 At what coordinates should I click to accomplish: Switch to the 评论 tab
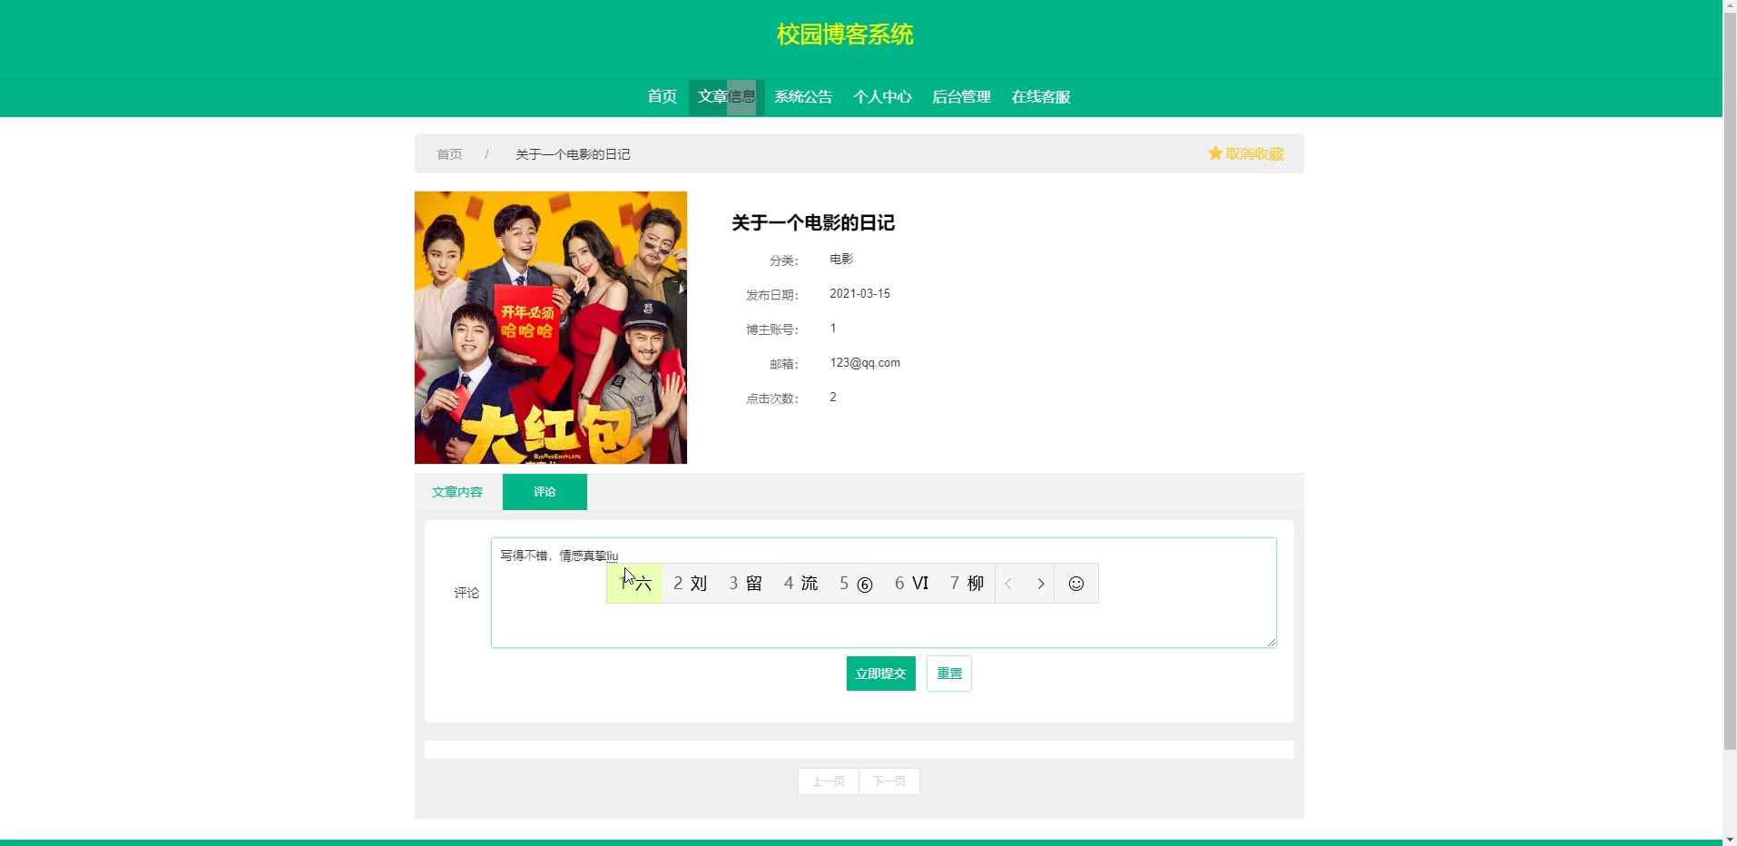[545, 492]
